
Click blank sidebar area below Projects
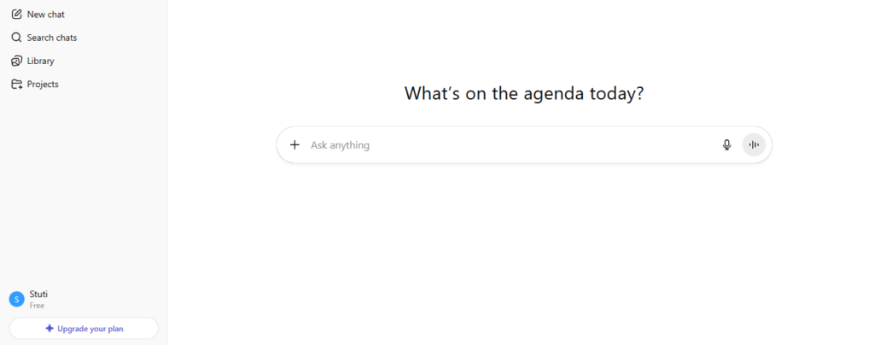(84, 188)
